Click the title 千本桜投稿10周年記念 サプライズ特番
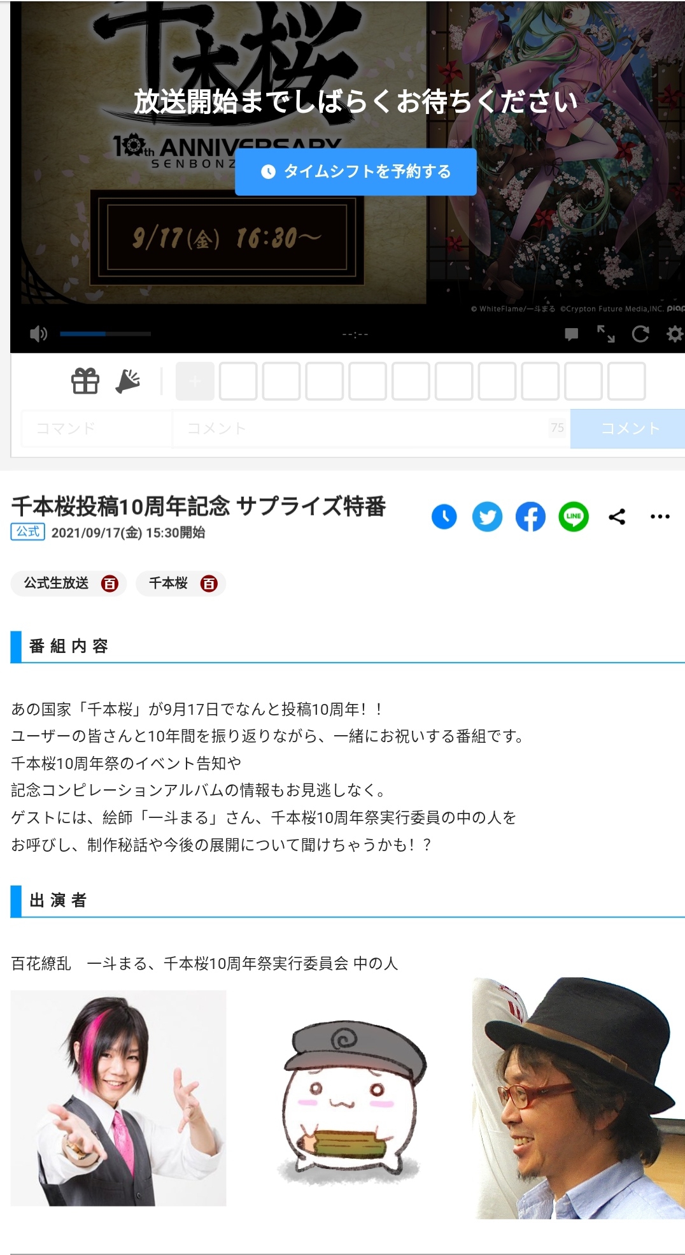The image size is (685, 1255). point(199,506)
